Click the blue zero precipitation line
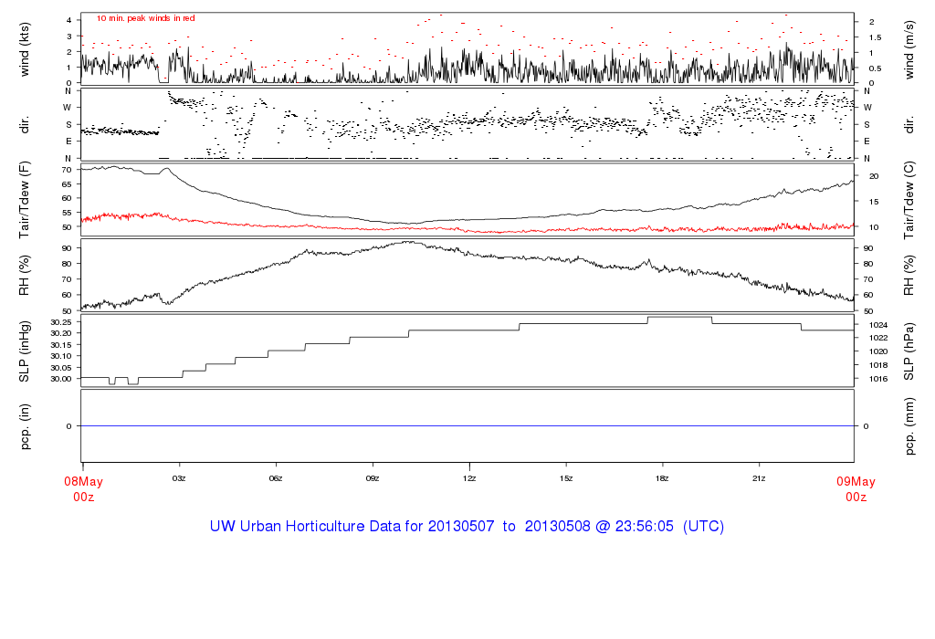Viewport: 935px width, 639px height. [x=467, y=425]
